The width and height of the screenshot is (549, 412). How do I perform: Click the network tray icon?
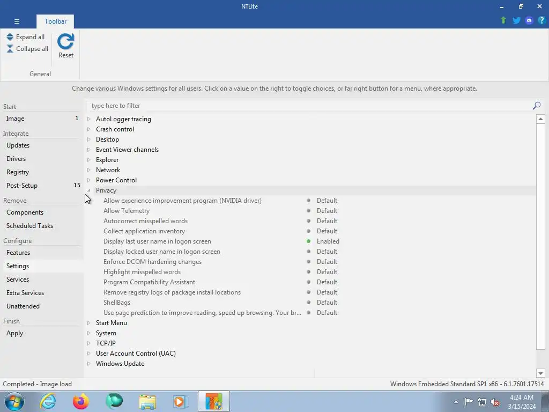coord(482,402)
